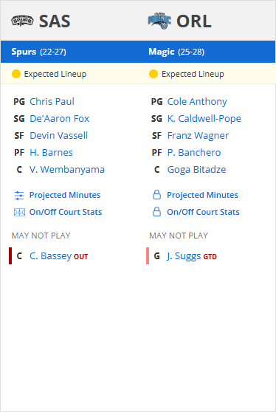Screen dimensions: 276x412
Task: Select K. Caldwell-Pope in Magic lineup
Action: [204, 118]
